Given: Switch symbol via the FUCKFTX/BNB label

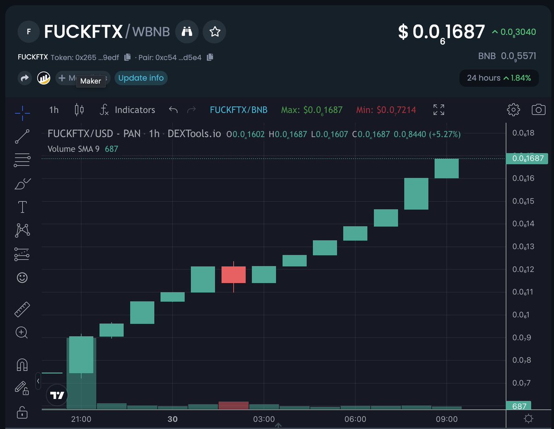Looking at the screenshot, I should 238,109.
